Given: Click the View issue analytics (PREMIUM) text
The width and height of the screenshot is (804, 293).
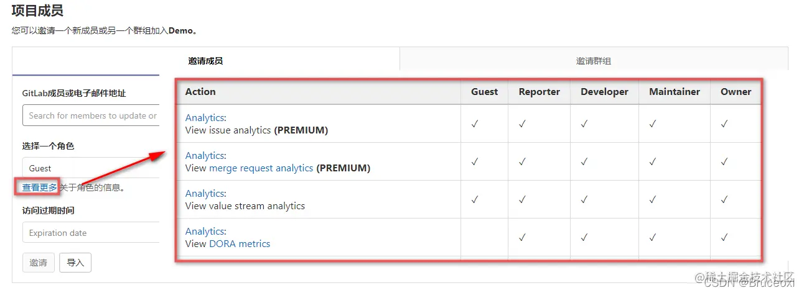Looking at the screenshot, I should tap(256, 130).
